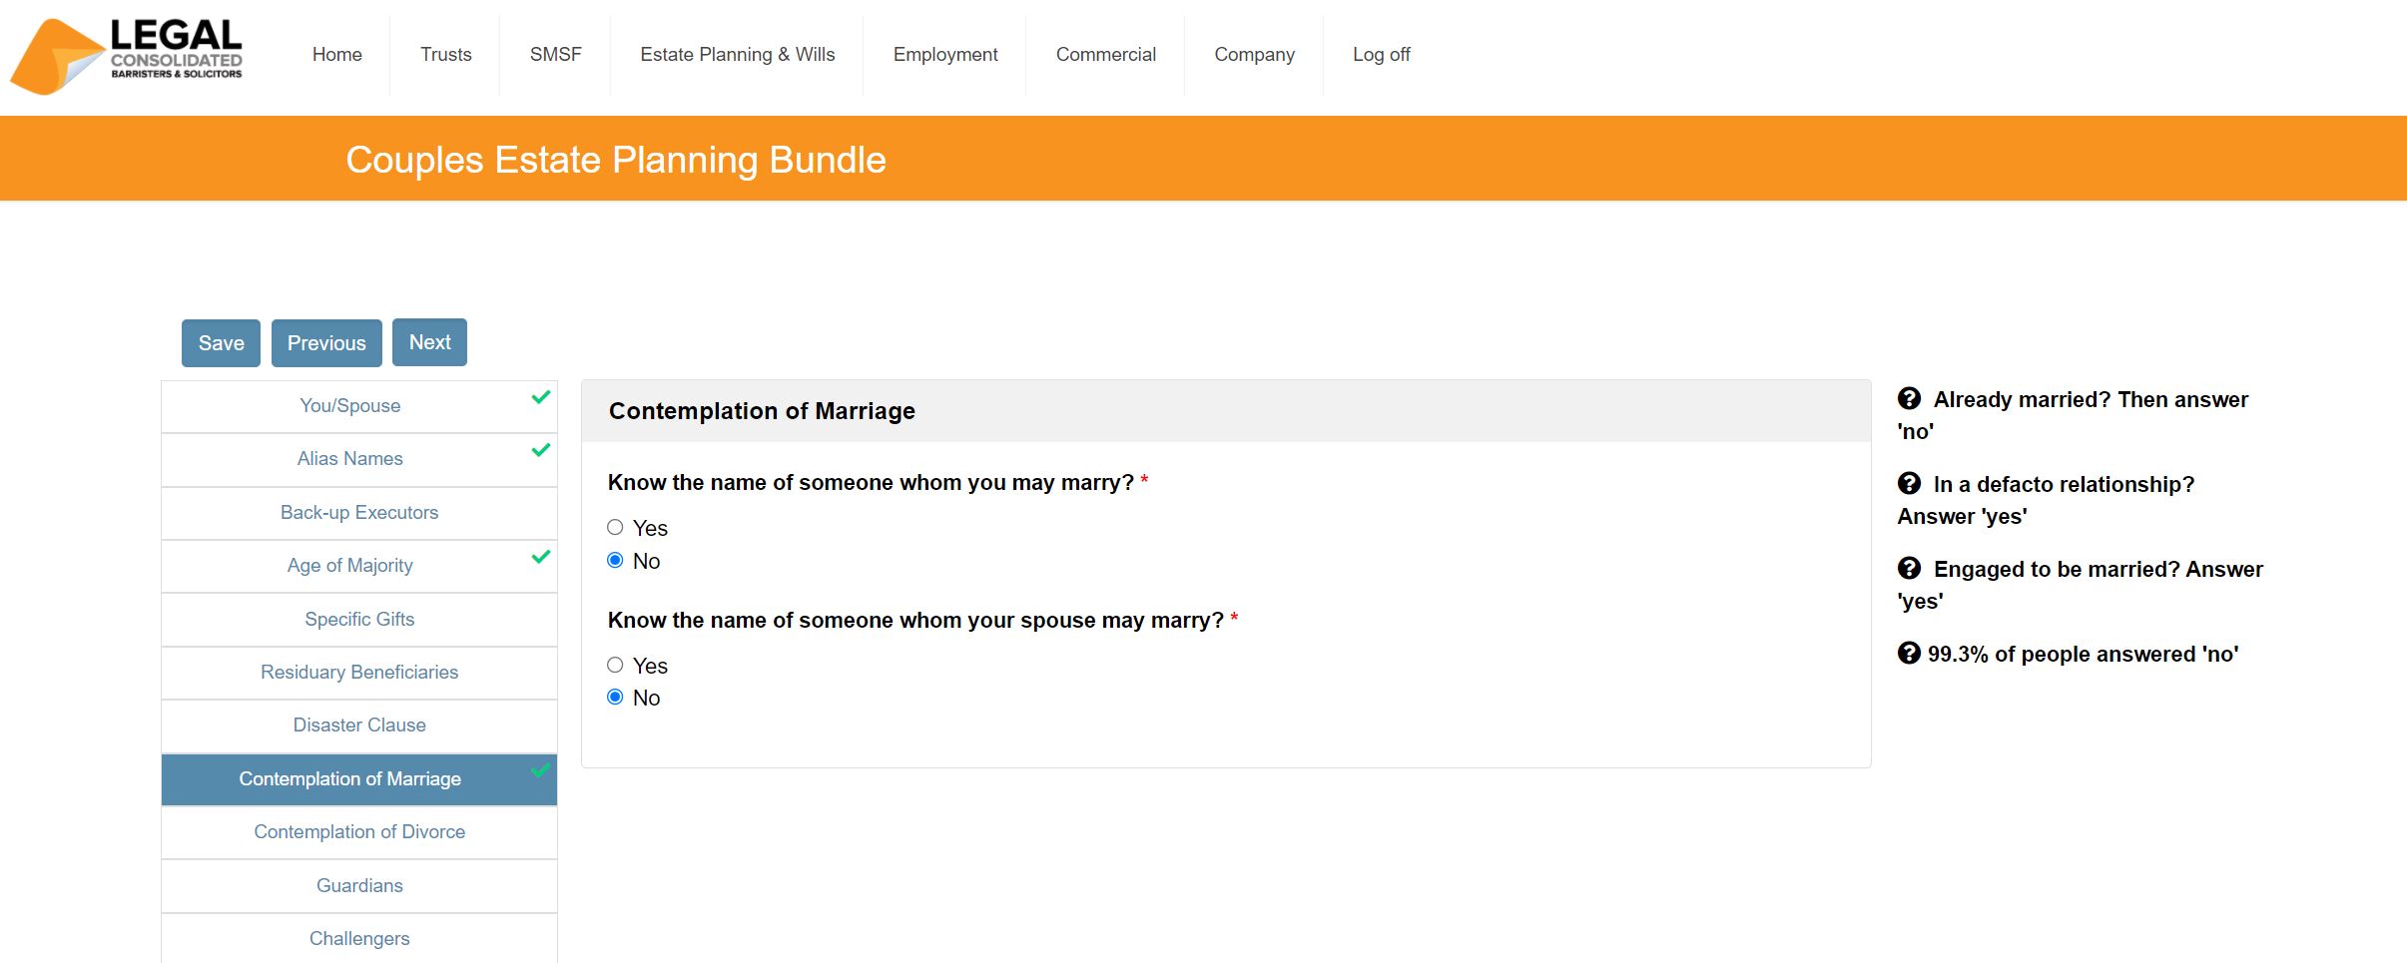Image resolution: width=2407 pixels, height=963 pixels.
Task: Click help icon beside 'Engaged to be married?'
Action: (1909, 569)
